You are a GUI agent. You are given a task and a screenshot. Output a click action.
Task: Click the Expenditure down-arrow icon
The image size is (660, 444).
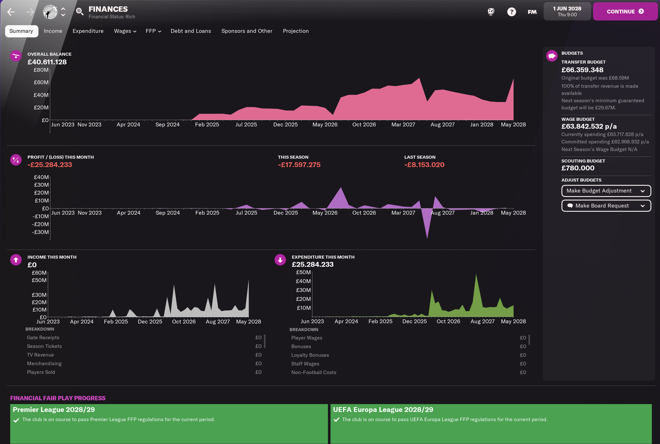coord(280,260)
